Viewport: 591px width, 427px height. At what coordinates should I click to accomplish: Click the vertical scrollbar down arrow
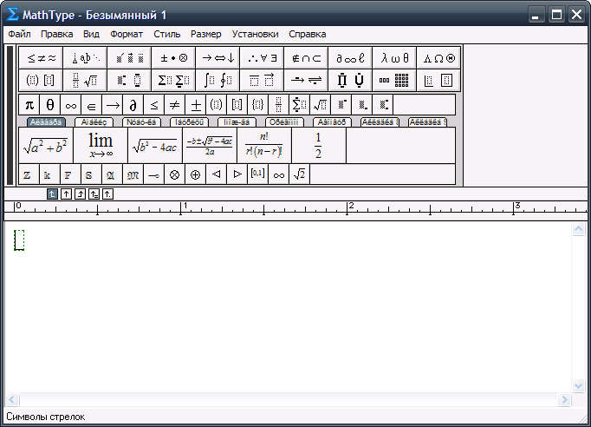(580, 385)
